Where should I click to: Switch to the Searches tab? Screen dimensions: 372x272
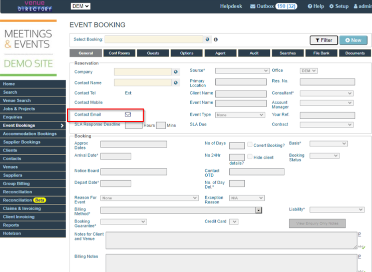[287, 53]
